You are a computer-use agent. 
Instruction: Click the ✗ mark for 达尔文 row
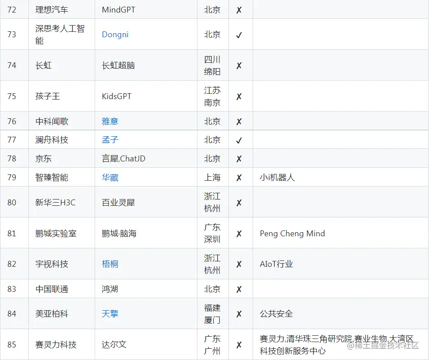(240, 345)
